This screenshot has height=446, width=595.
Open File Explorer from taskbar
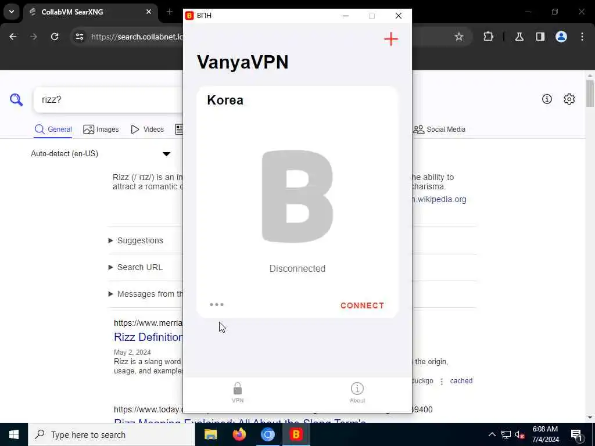click(210, 434)
